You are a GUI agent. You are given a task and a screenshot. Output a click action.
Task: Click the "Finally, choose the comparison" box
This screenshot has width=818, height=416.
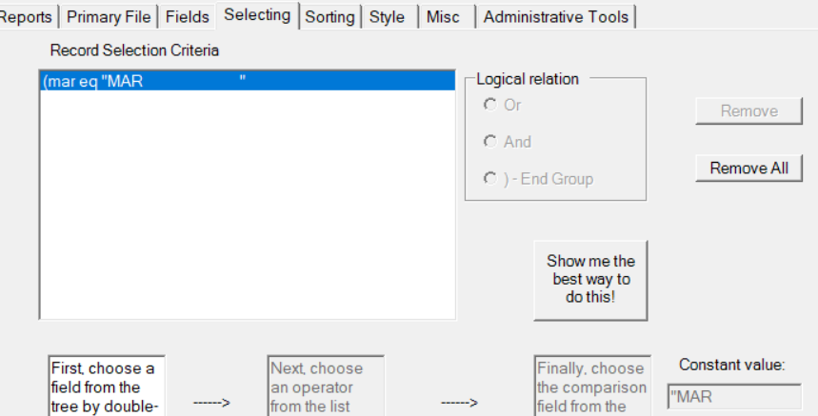pyautogui.click(x=591, y=386)
